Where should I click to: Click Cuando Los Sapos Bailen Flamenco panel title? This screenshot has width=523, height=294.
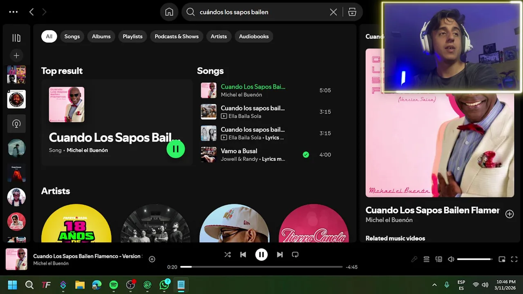(x=432, y=210)
